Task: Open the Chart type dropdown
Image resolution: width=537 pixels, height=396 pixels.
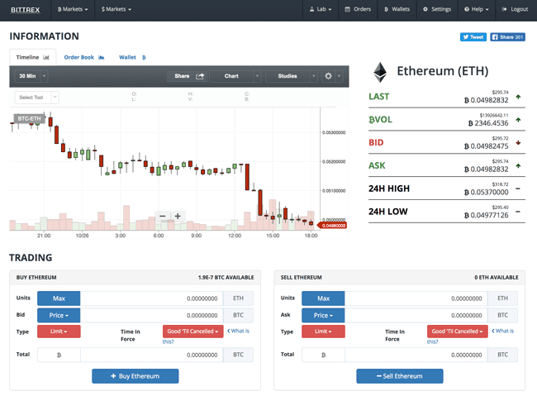Action: (235, 76)
